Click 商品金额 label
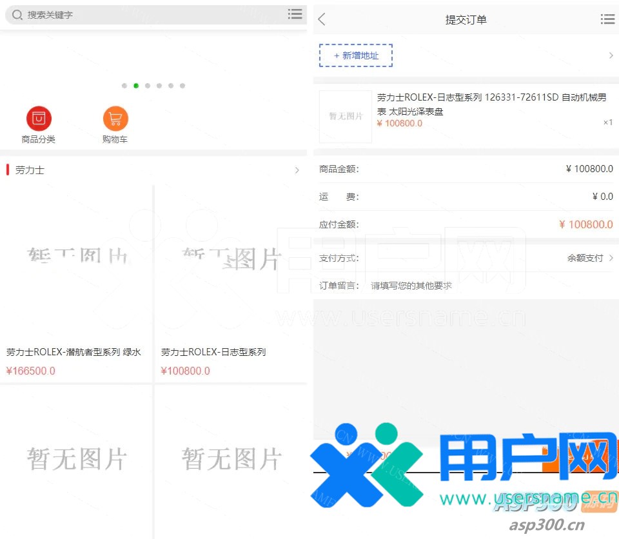 [339, 169]
